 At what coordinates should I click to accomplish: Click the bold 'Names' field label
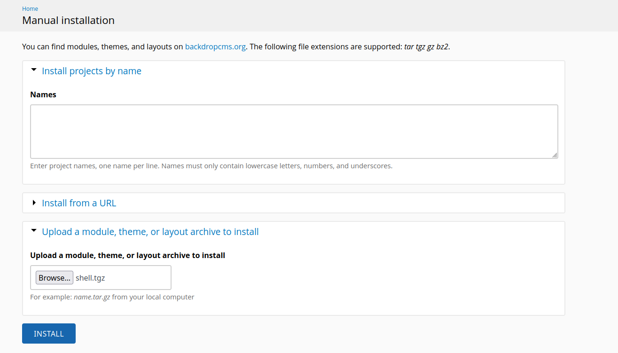43,94
